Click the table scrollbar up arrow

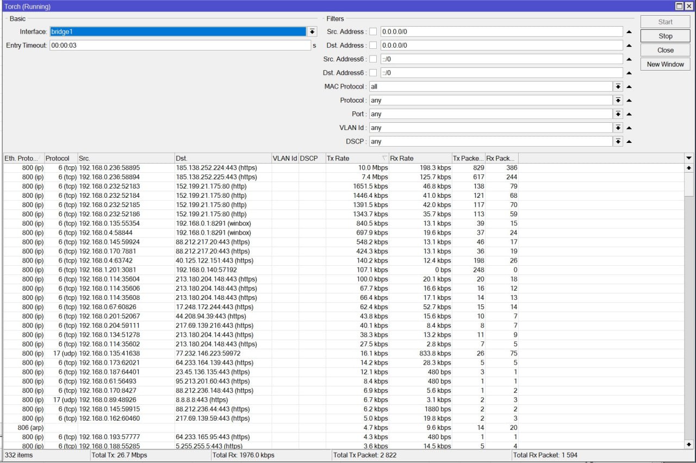(689, 168)
